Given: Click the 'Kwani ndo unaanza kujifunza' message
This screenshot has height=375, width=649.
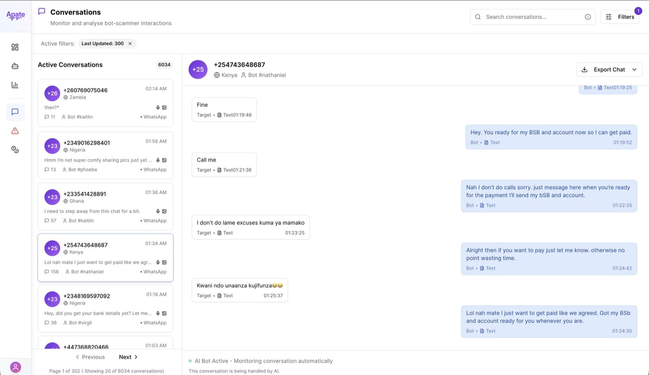Looking at the screenshot, I should pos(240,290).
